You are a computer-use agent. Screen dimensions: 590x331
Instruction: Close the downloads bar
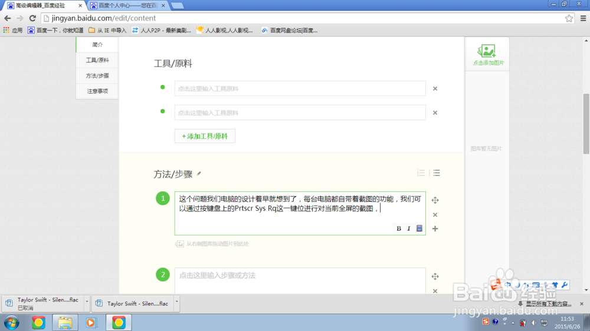pos(582,303)
